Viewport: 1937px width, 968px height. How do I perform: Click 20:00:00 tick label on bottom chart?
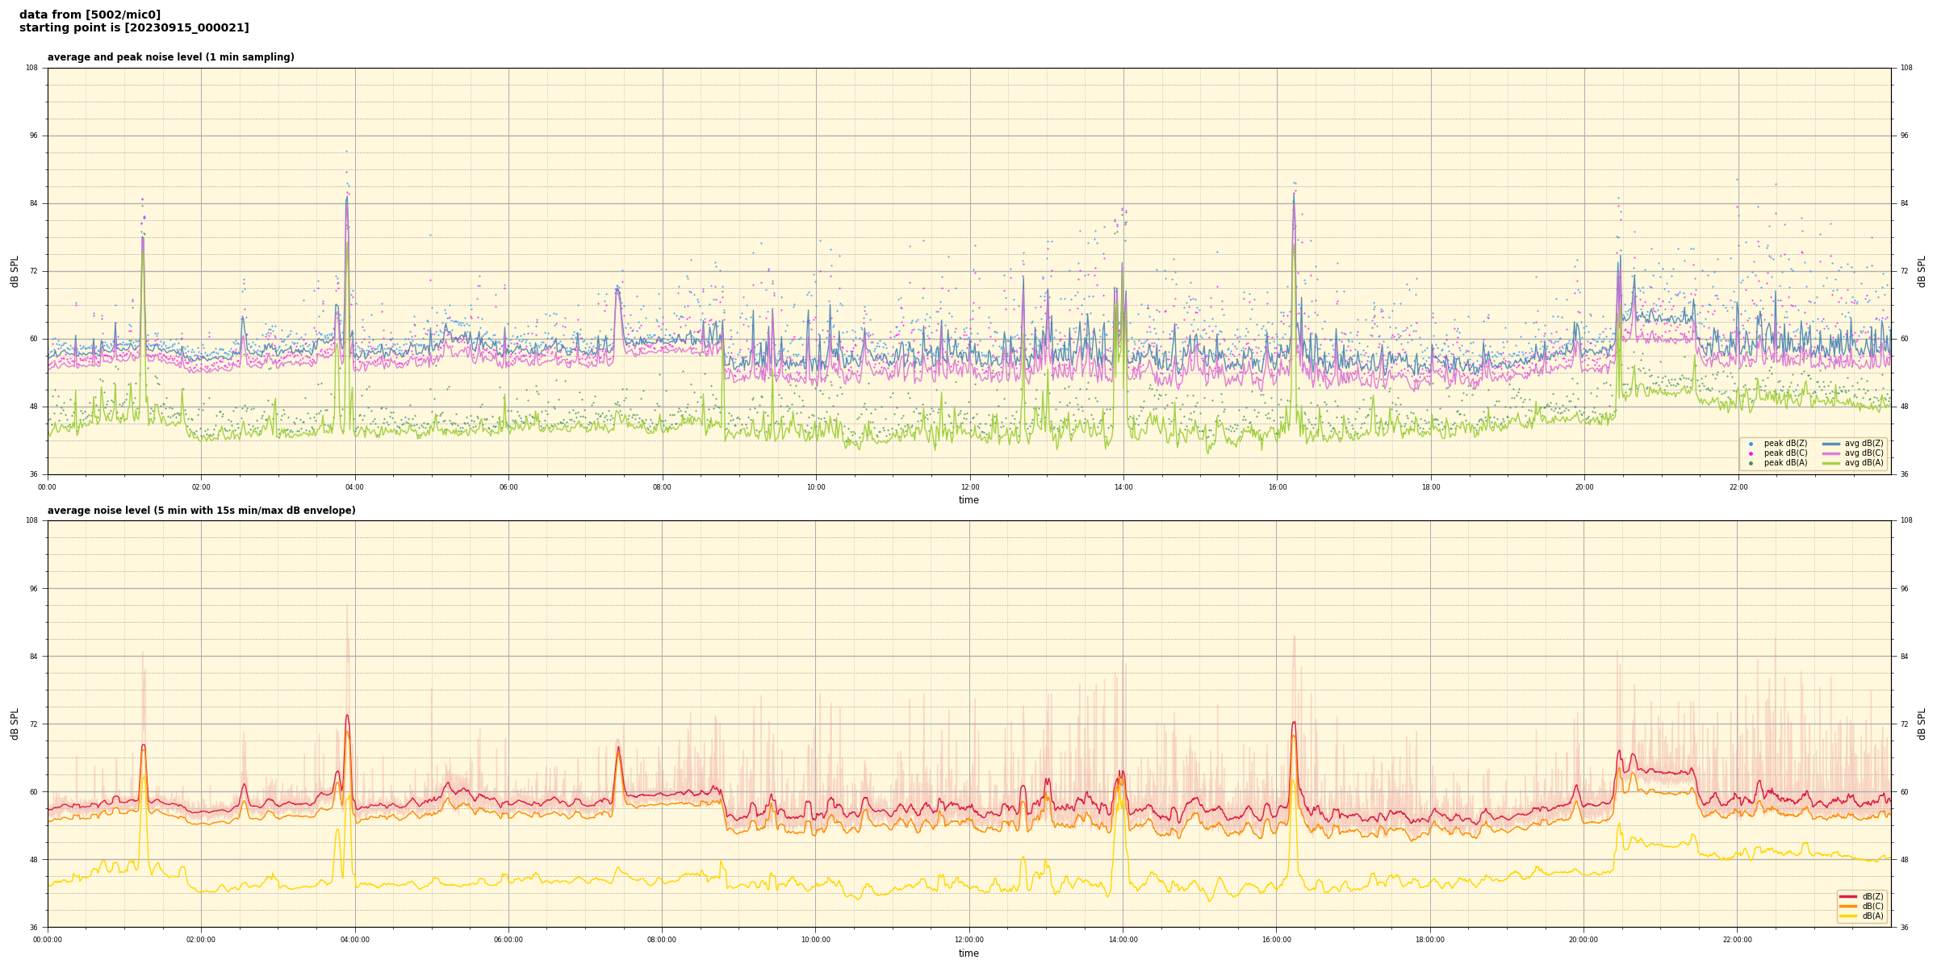pos(1583,940)
